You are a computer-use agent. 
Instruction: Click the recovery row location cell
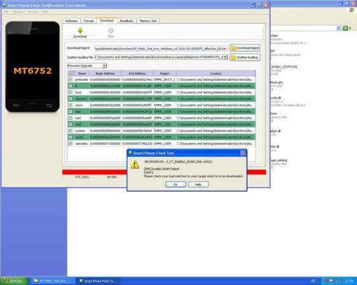click(216, 99)
